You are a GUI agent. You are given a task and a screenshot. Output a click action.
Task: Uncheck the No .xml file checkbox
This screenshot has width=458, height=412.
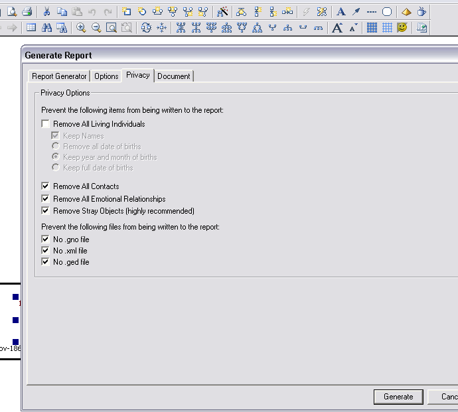46,251
